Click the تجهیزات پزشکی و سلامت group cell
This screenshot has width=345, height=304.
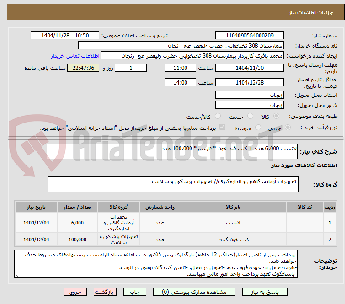coord(119,240)
